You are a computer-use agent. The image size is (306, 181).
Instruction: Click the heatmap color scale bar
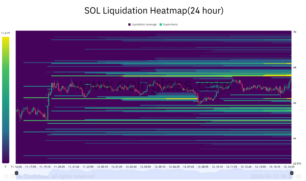click(x=6, y=100)
